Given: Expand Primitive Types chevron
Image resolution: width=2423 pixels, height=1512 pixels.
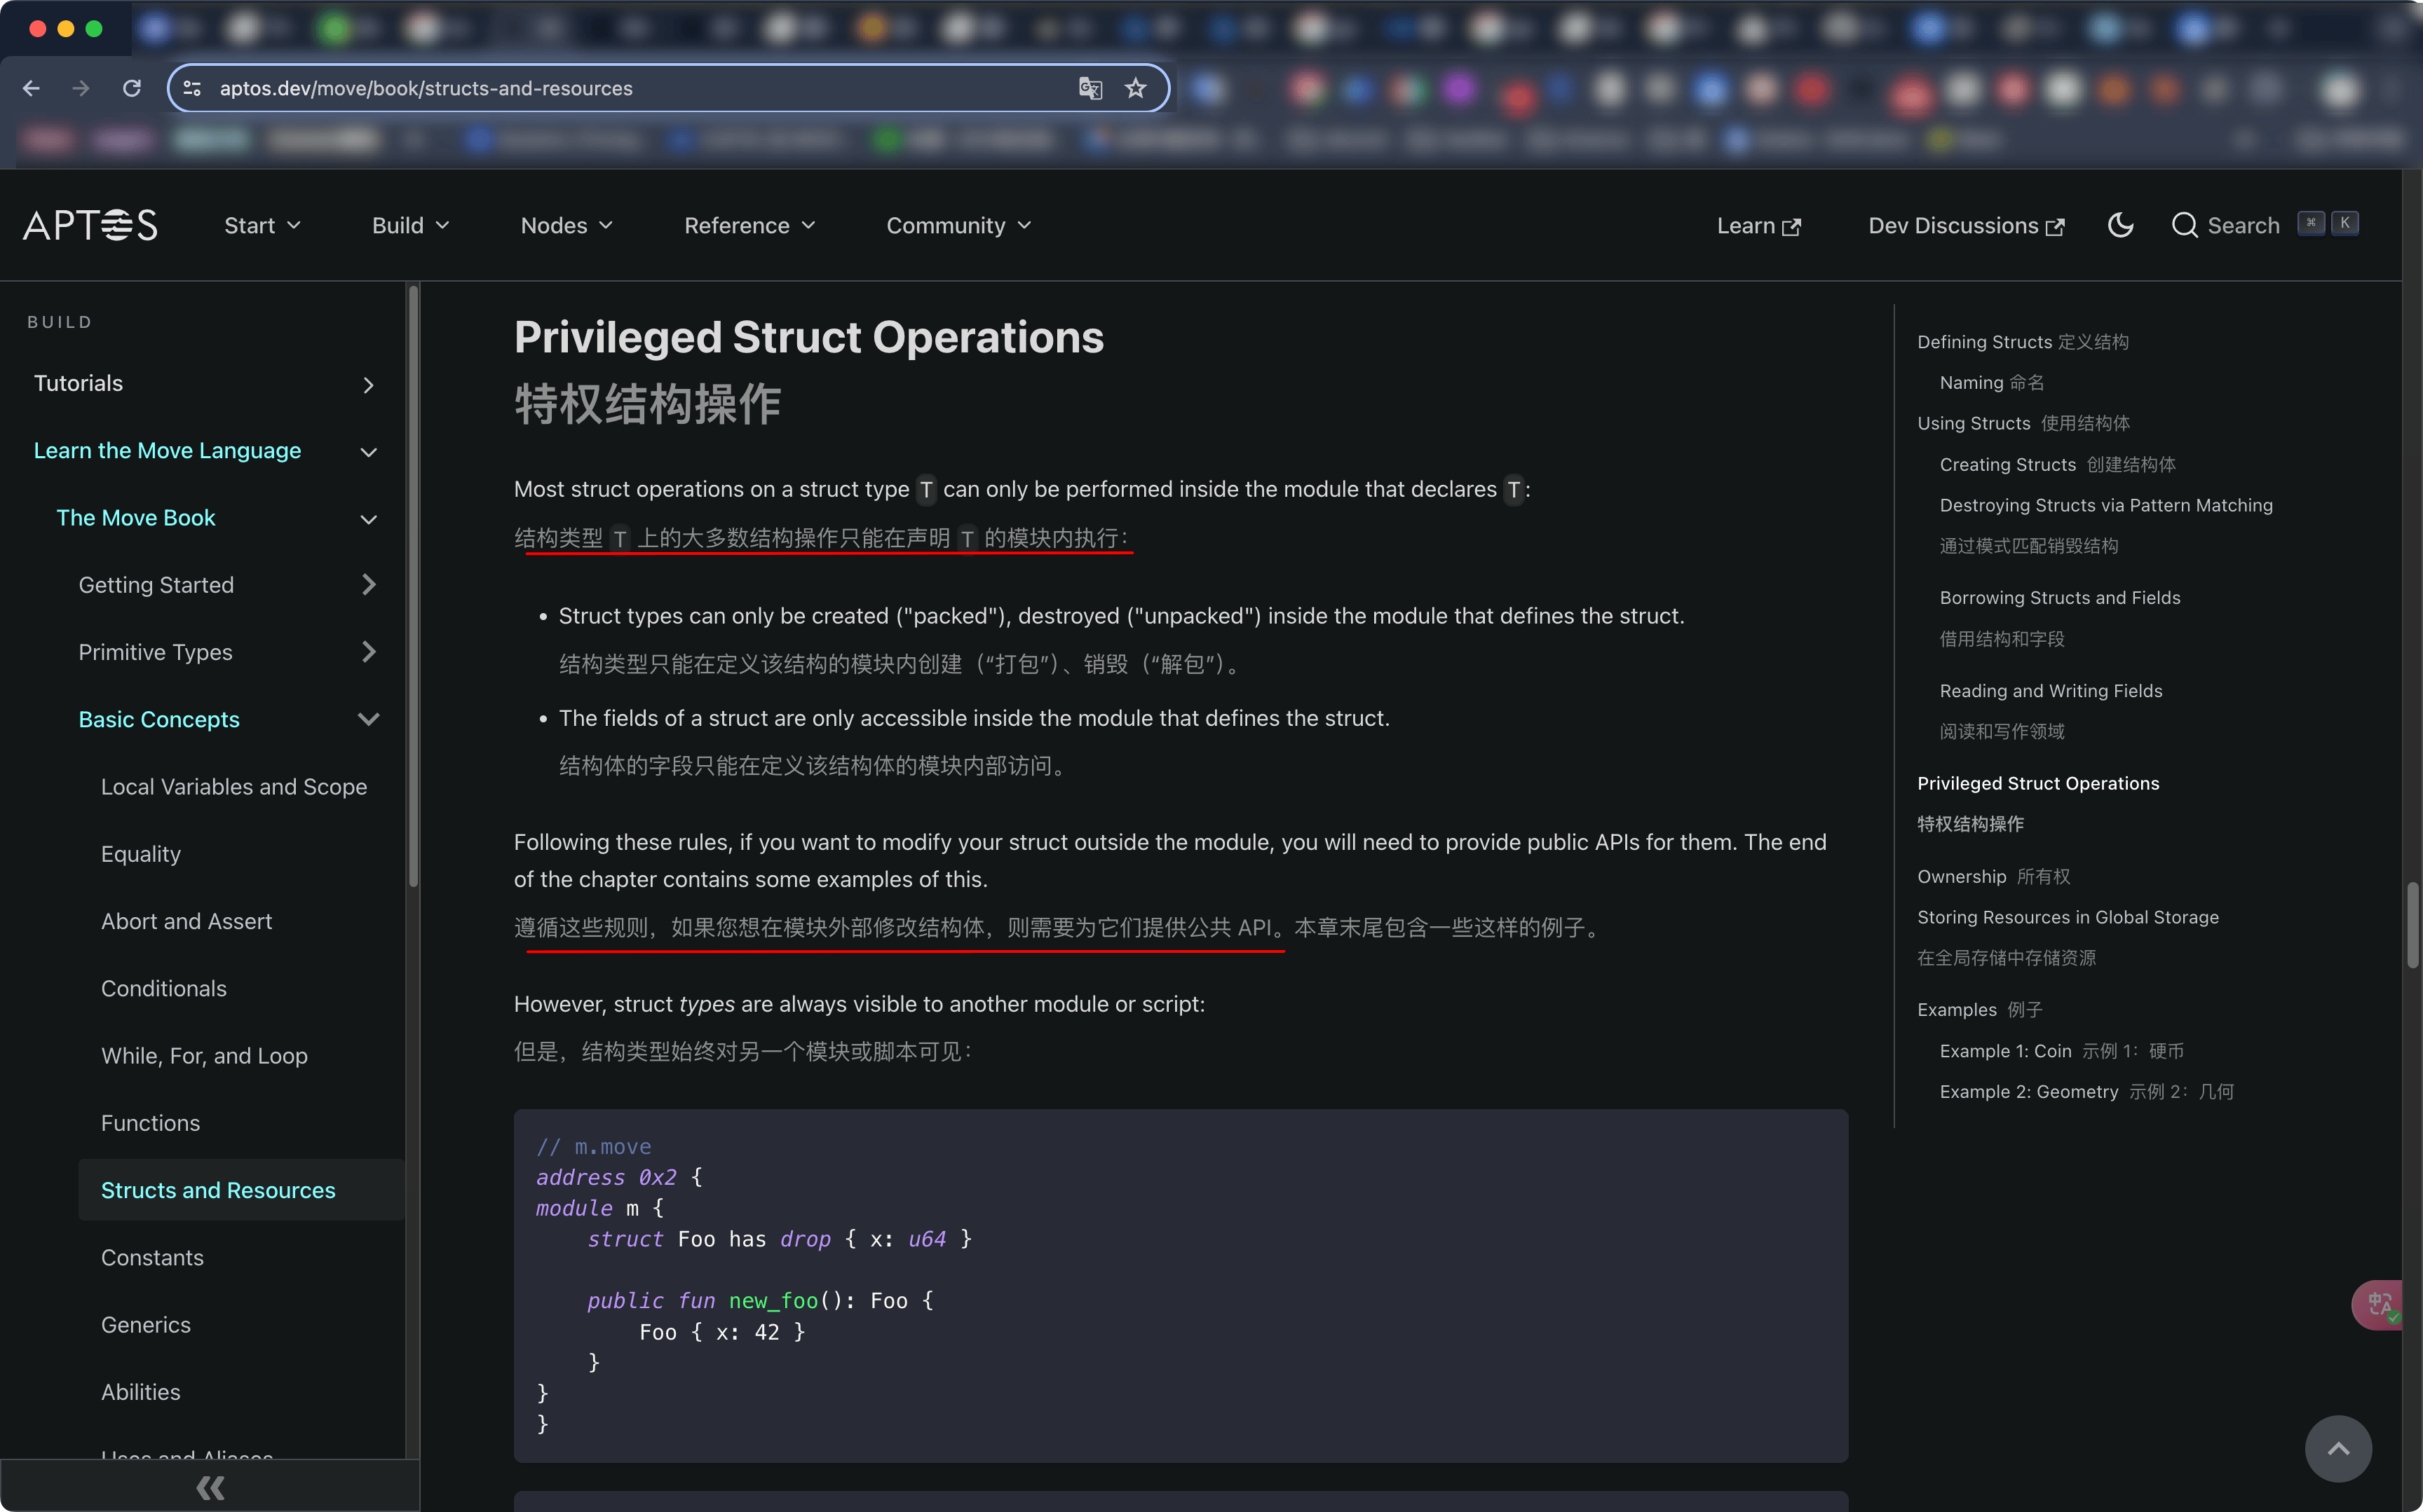Looking at the screenshot, I should tap(368, 652).
